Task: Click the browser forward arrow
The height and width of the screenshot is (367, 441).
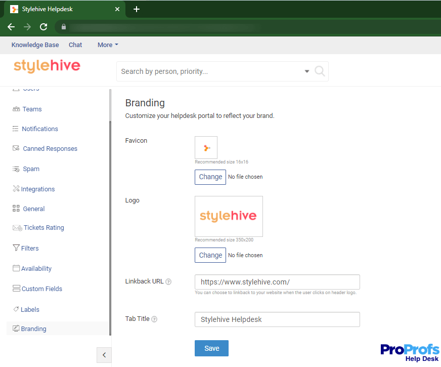Action: 27,27
